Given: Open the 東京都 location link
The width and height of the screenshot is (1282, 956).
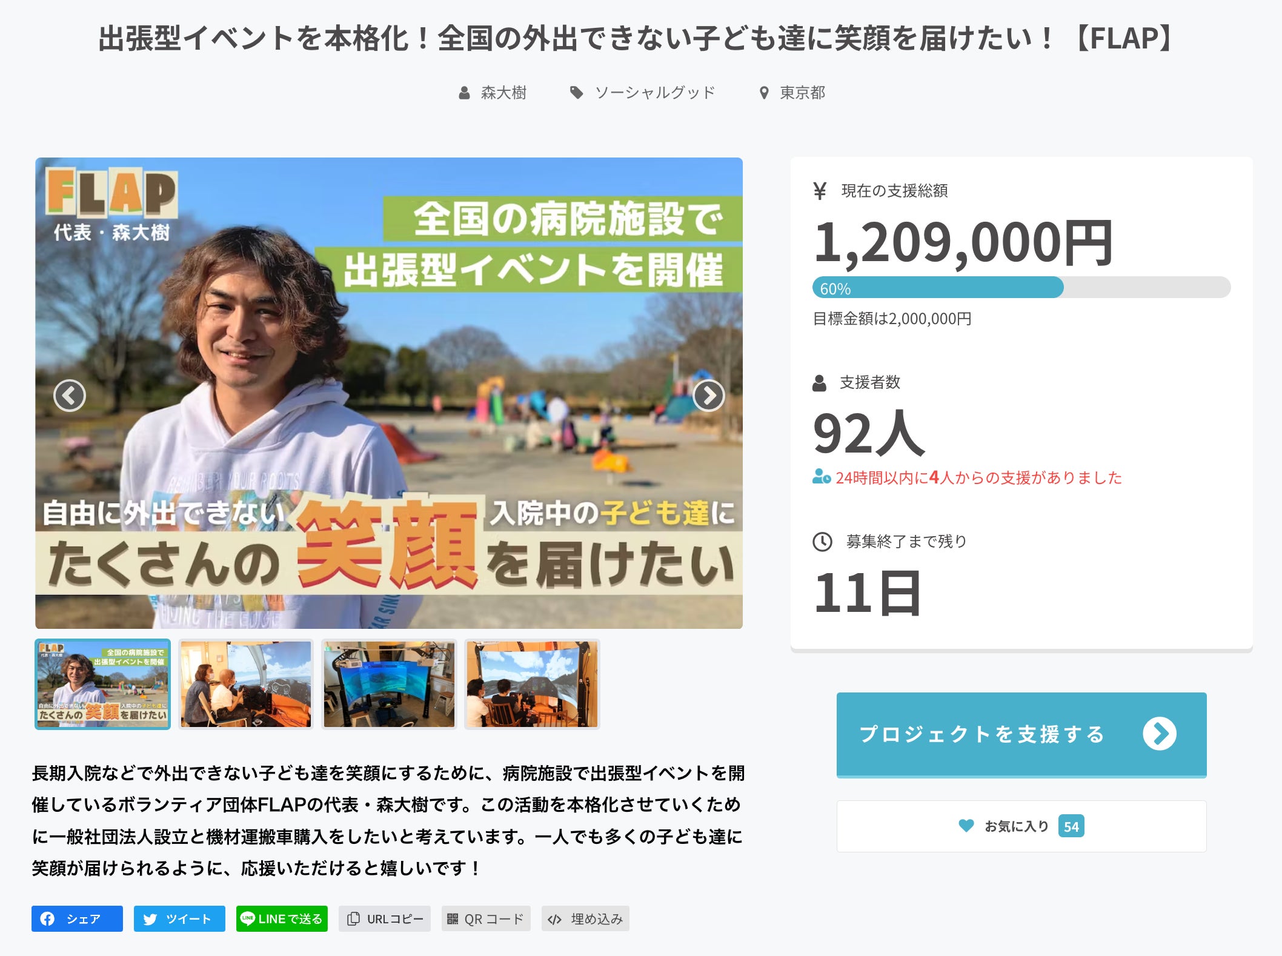Looking at the screenshot, I should pos(802,93).
